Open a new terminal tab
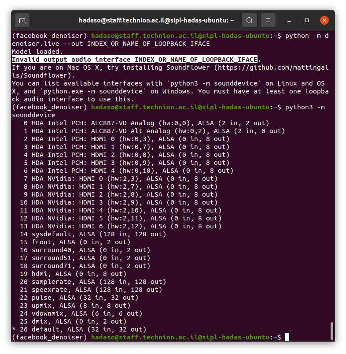 pos(22,20)
